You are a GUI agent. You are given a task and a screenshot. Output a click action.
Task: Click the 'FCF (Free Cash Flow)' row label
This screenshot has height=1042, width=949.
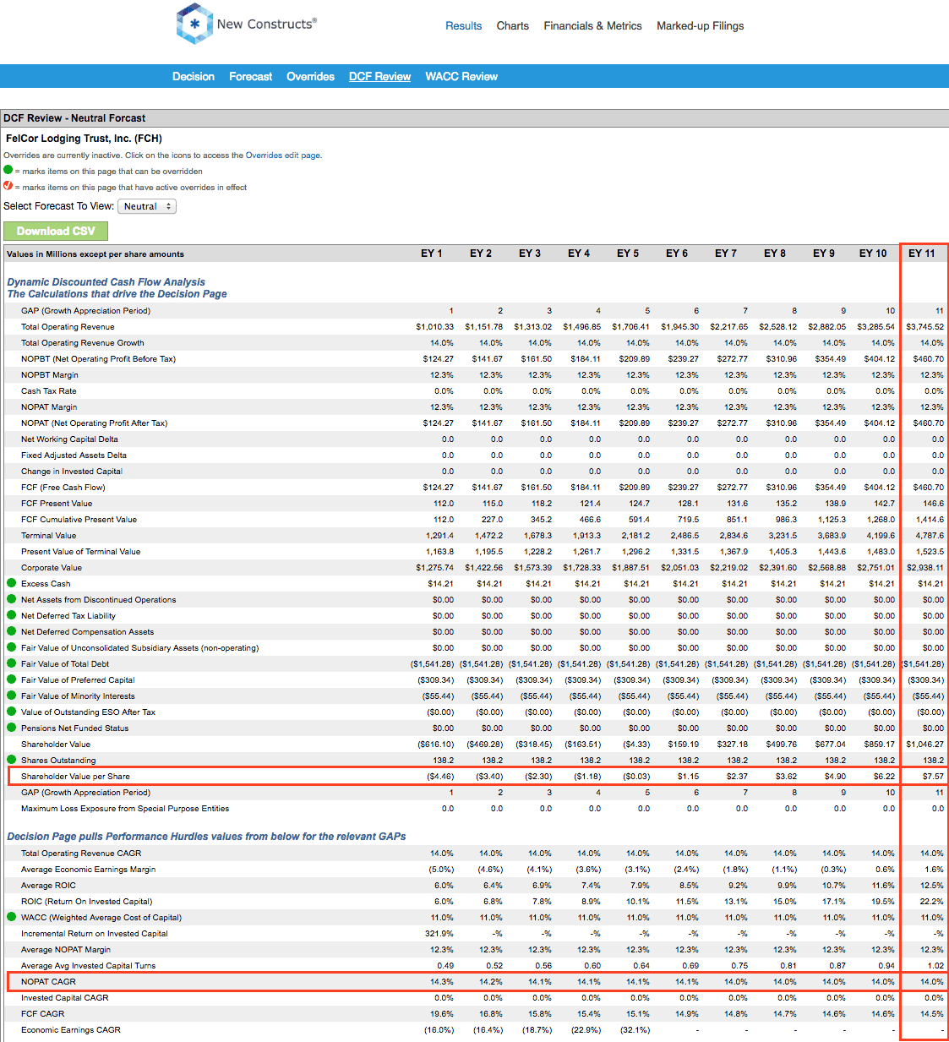tap(63, 488)
